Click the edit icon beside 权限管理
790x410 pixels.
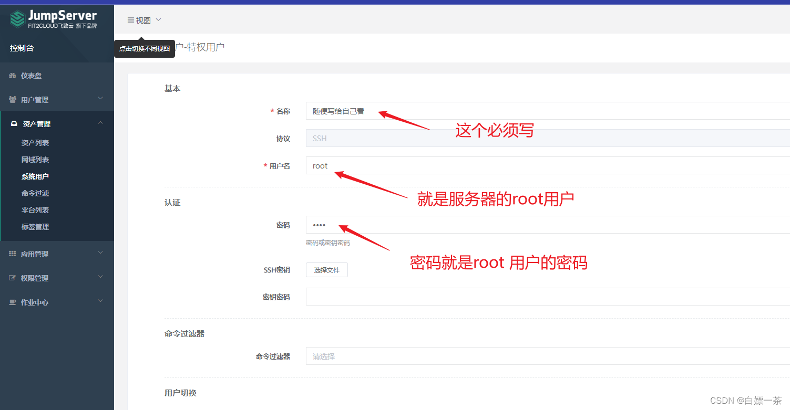point(13,278)
